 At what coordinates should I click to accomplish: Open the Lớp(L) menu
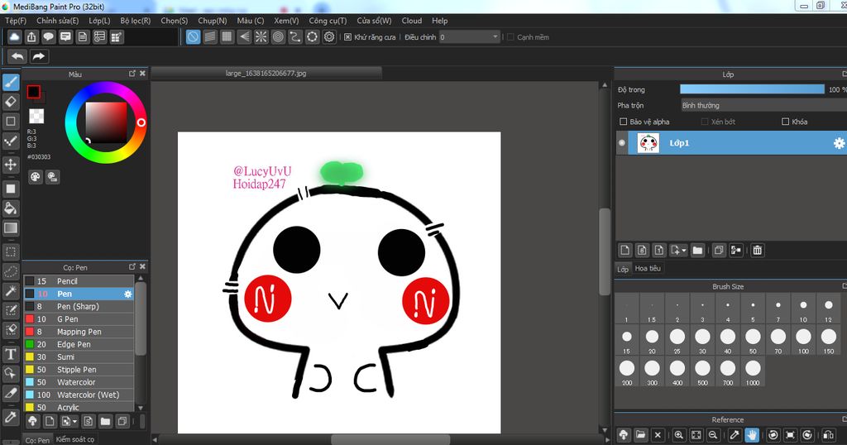tap(99, 21)
